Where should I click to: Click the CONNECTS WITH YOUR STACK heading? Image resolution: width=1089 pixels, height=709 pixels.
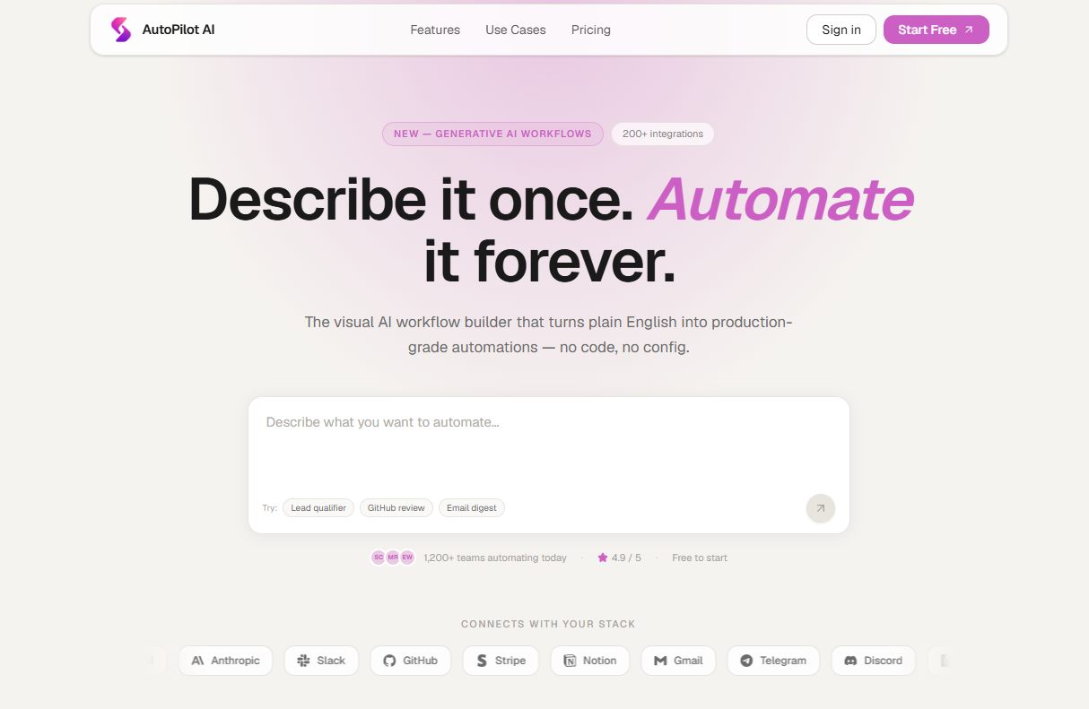coord(548,624)
